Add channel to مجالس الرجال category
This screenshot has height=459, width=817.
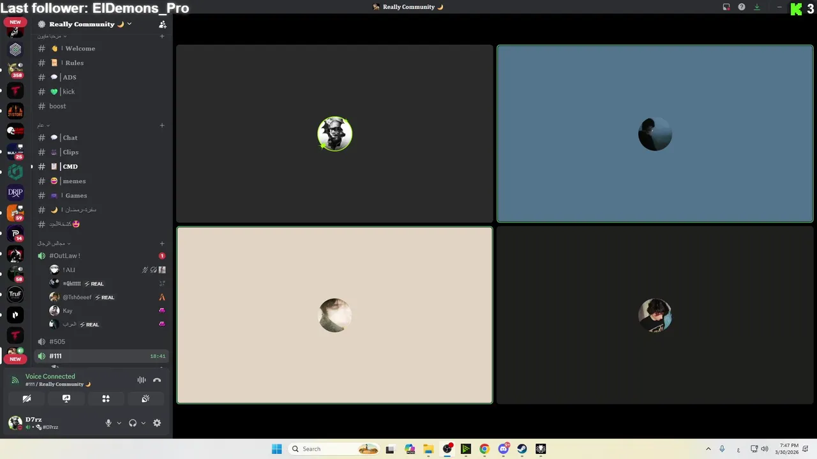(162, 244)
